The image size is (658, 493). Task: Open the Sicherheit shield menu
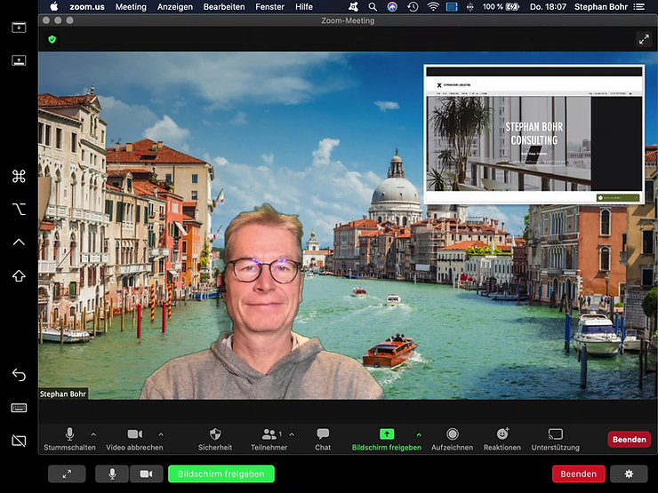pos(215,433)
